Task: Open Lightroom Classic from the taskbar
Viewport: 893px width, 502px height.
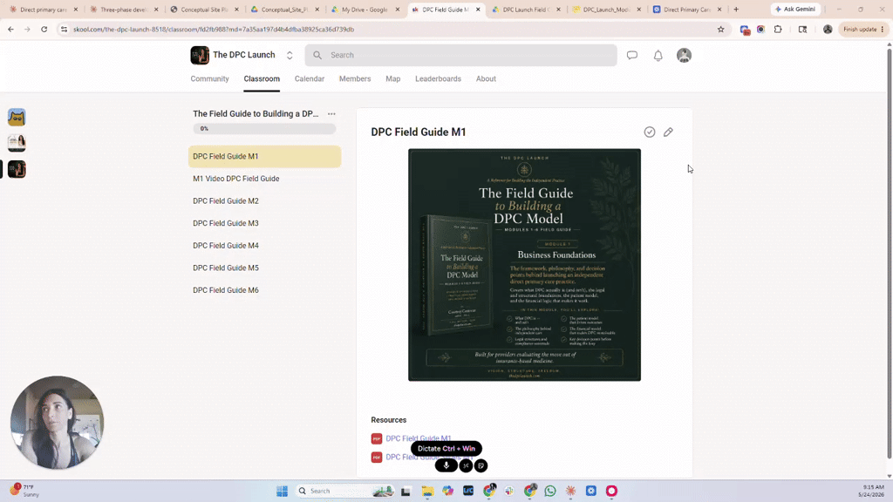Action: (468, 491)
